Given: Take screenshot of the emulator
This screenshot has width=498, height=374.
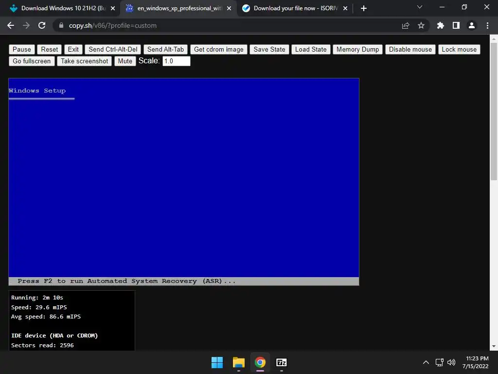Looking at the screenshot, I should point(85,61).
